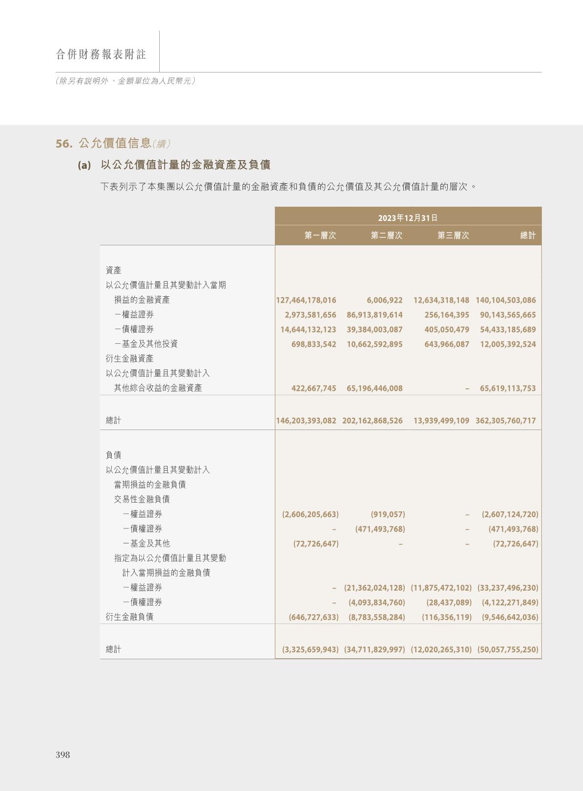Click the 2023年12月31日 table date header

tap(408, 217)
